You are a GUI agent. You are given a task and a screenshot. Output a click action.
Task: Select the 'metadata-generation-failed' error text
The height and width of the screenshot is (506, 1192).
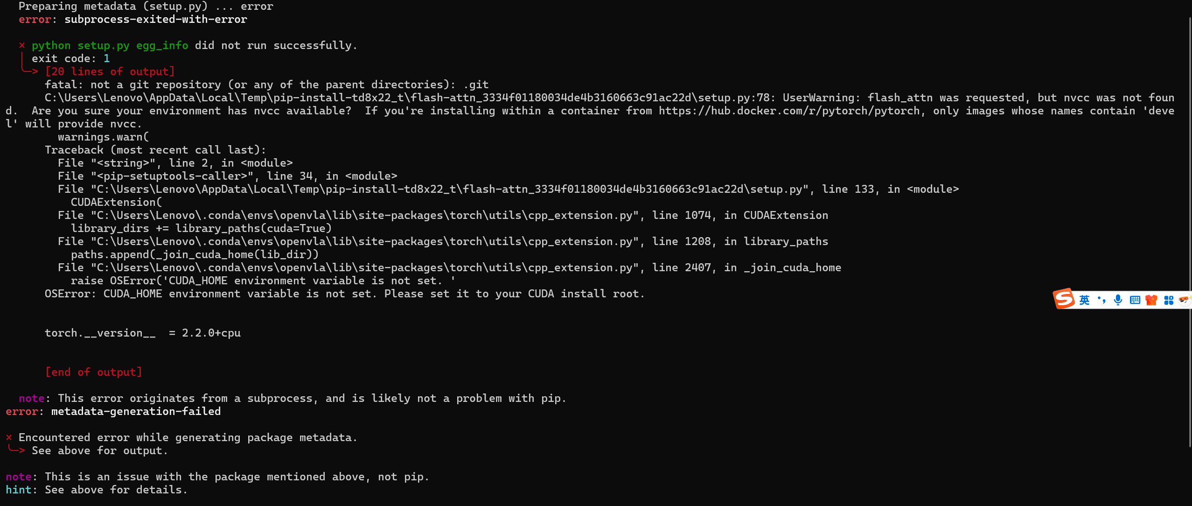(x=136, y=411)
